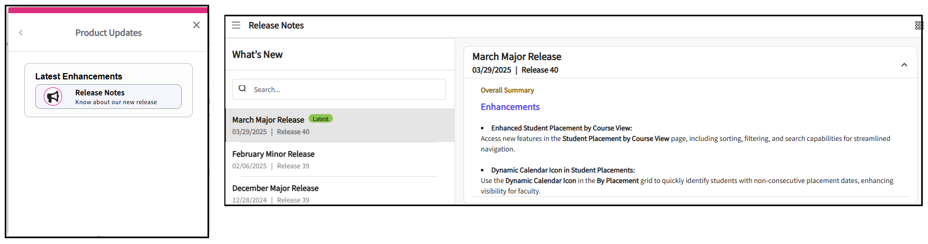Click the megaphone Release Notes icon
Viewport: 928px width, 244px height.
[53, 97]
